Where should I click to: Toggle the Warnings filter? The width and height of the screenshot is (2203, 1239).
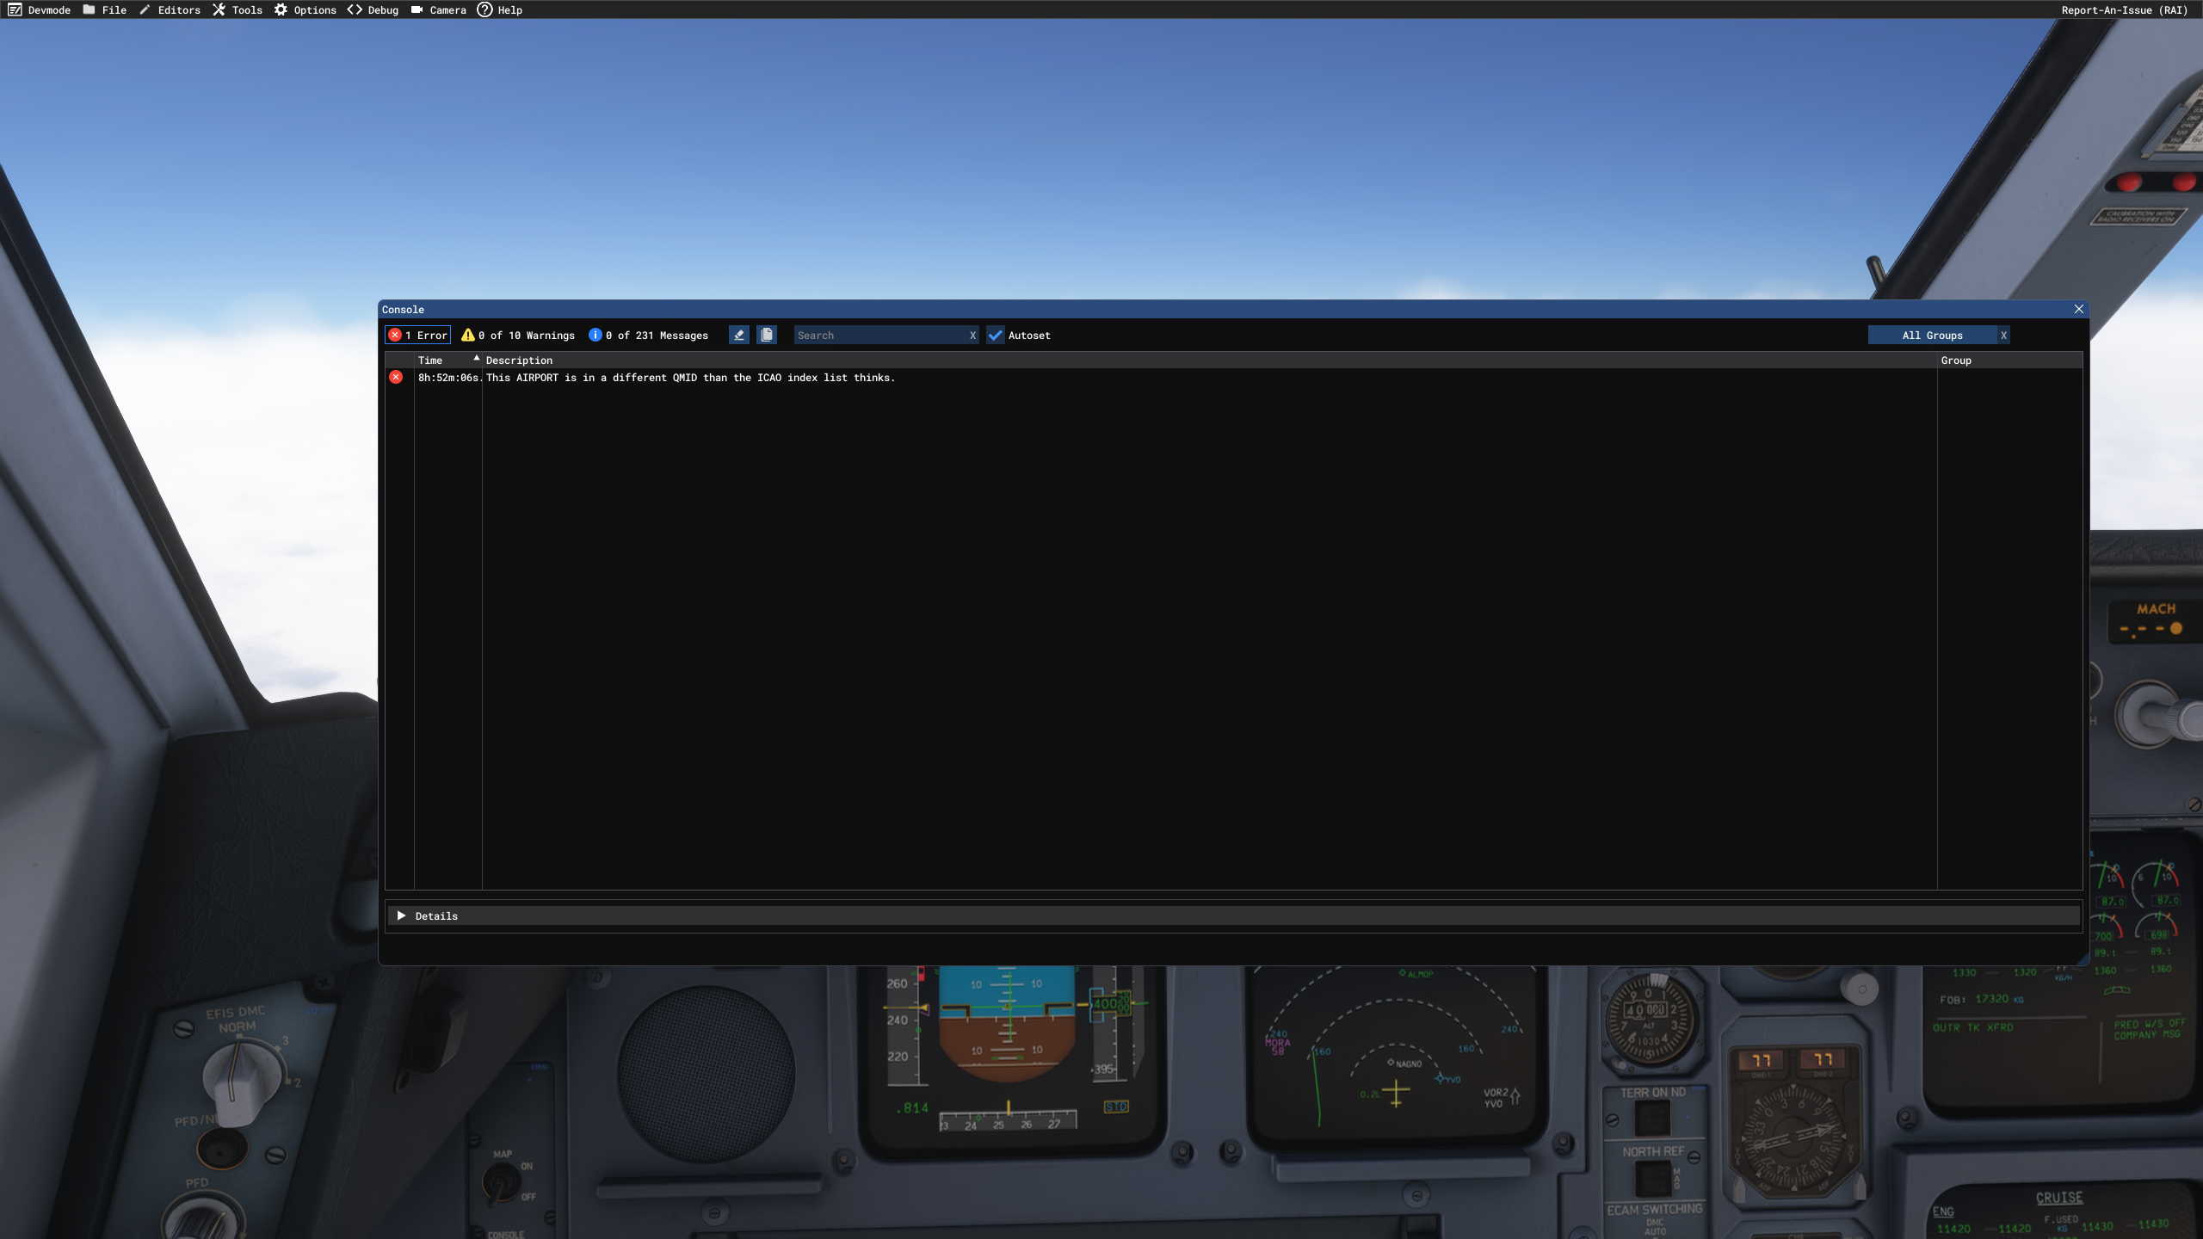tap(518, 335)
